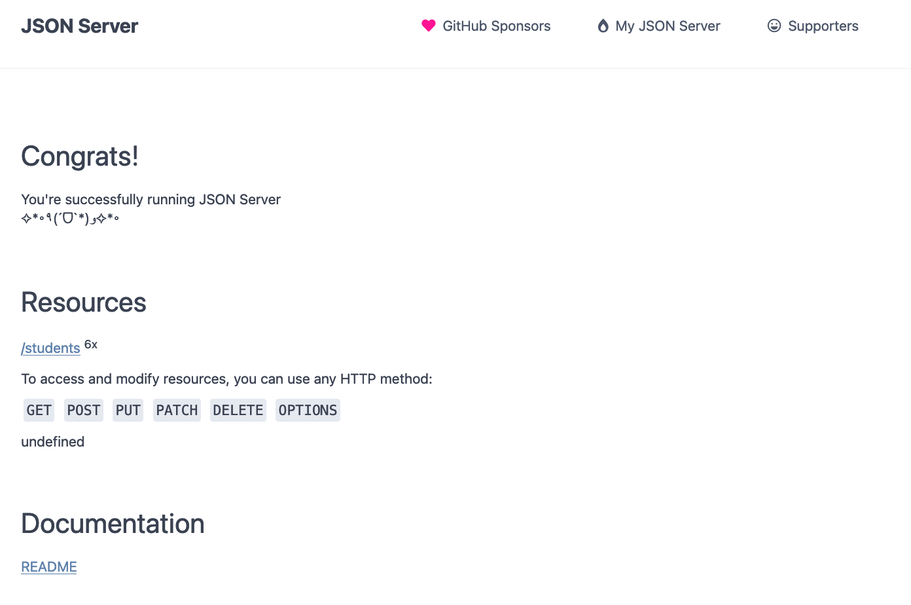Click the OPTIONS method tag
911x605 pixels.
(x=308, y=411)
